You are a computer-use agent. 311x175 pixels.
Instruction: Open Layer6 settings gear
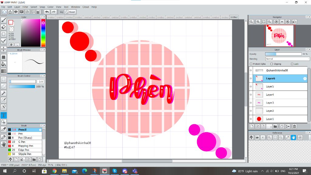coord(305,79)
